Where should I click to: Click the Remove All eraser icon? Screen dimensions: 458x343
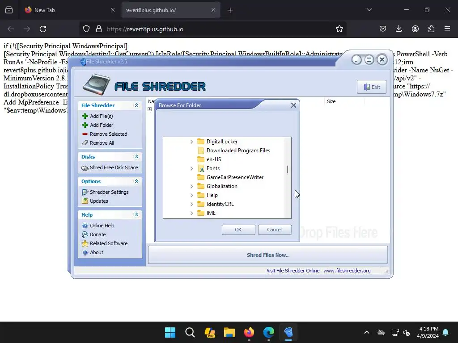pos(85,143)
